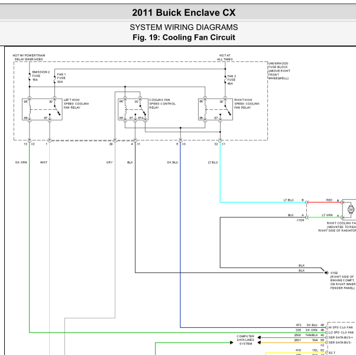Click the 'HOT AT ALL TIMES' label
The height and width of the screenshot is (355, 356).
225,57
